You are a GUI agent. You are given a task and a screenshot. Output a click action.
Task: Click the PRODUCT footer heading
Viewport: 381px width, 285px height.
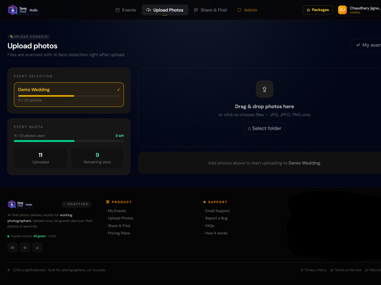119,202
